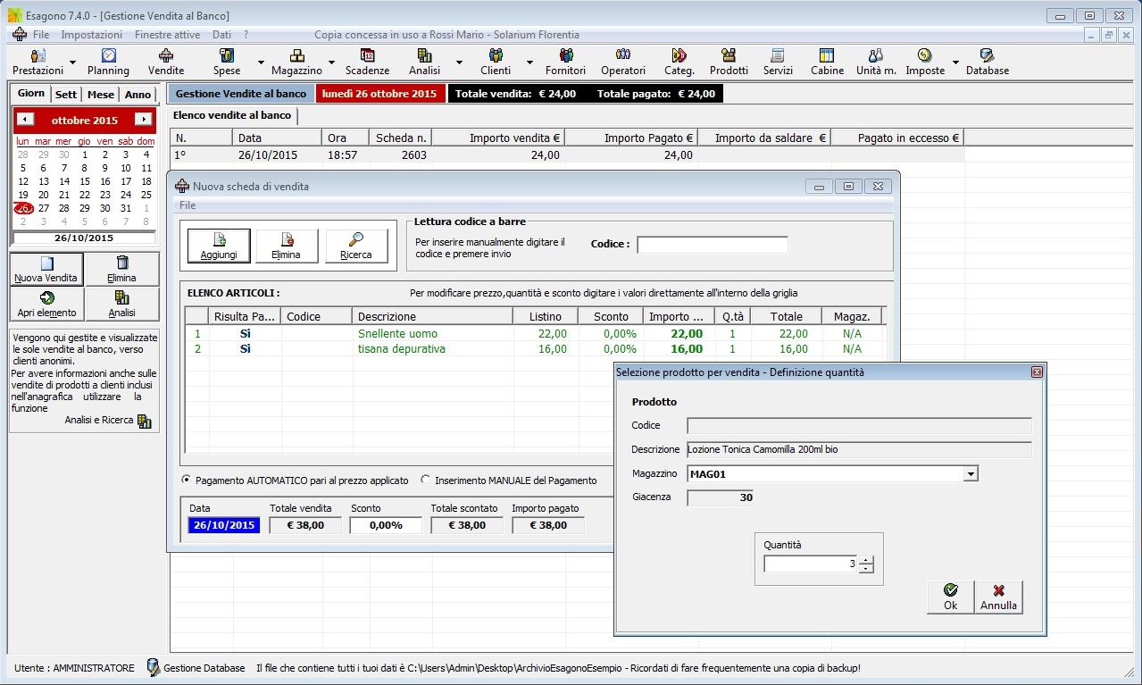
Task: Open the Planning toolbar icon
Action: coord(108,63)
